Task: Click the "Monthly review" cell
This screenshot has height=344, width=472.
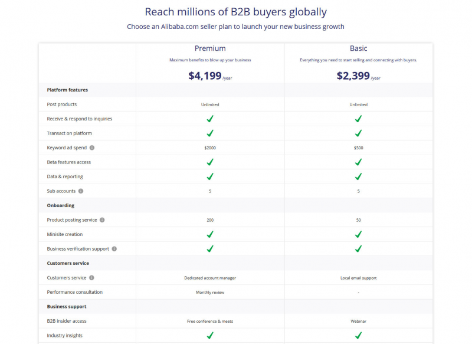Action: pyautogui.click(x=210, y=293)
